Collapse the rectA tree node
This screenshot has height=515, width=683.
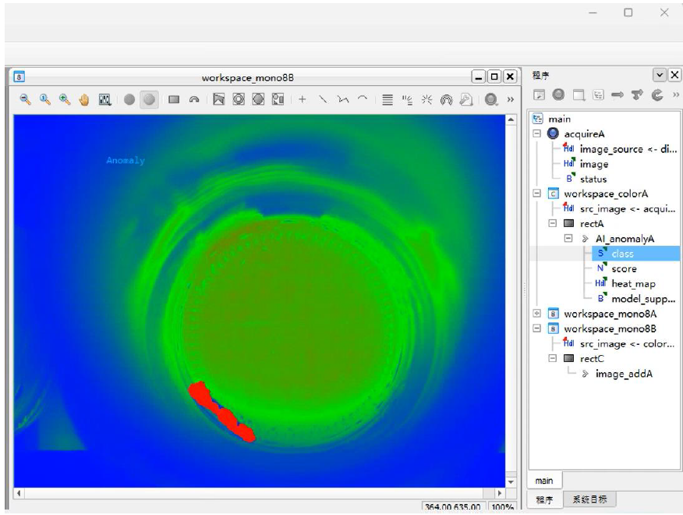tap(553, 223)
